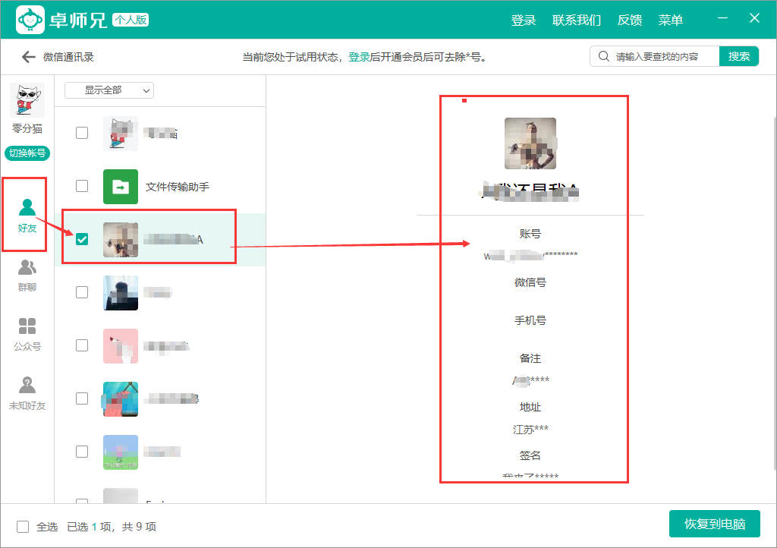Click the 零分猫 account avatar

pyautogui.click(x=27, y=100)
